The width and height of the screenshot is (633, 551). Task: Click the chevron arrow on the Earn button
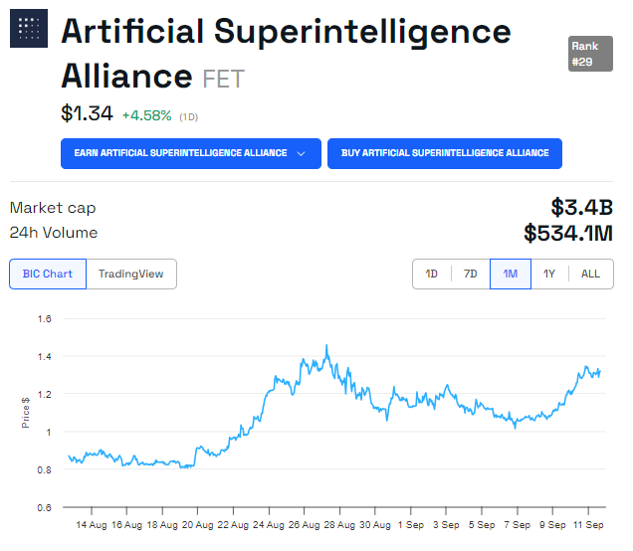click(301, 153)
